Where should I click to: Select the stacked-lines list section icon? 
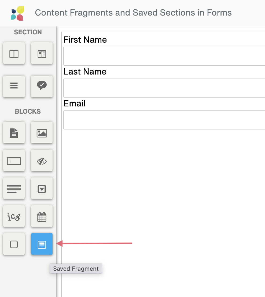click(x=14, y=86)
